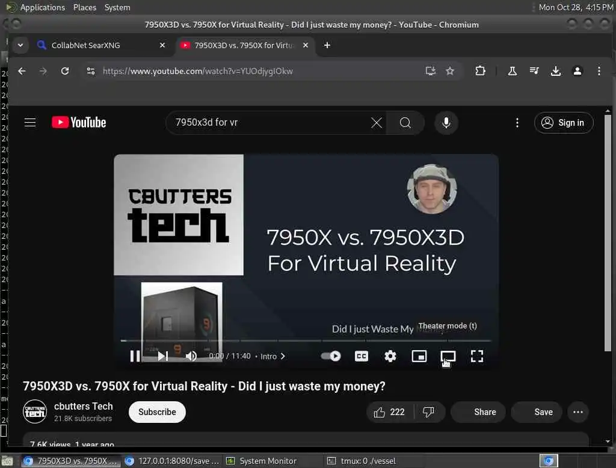
Task: Open media controls toolbar icon
Action: [534, 71]
